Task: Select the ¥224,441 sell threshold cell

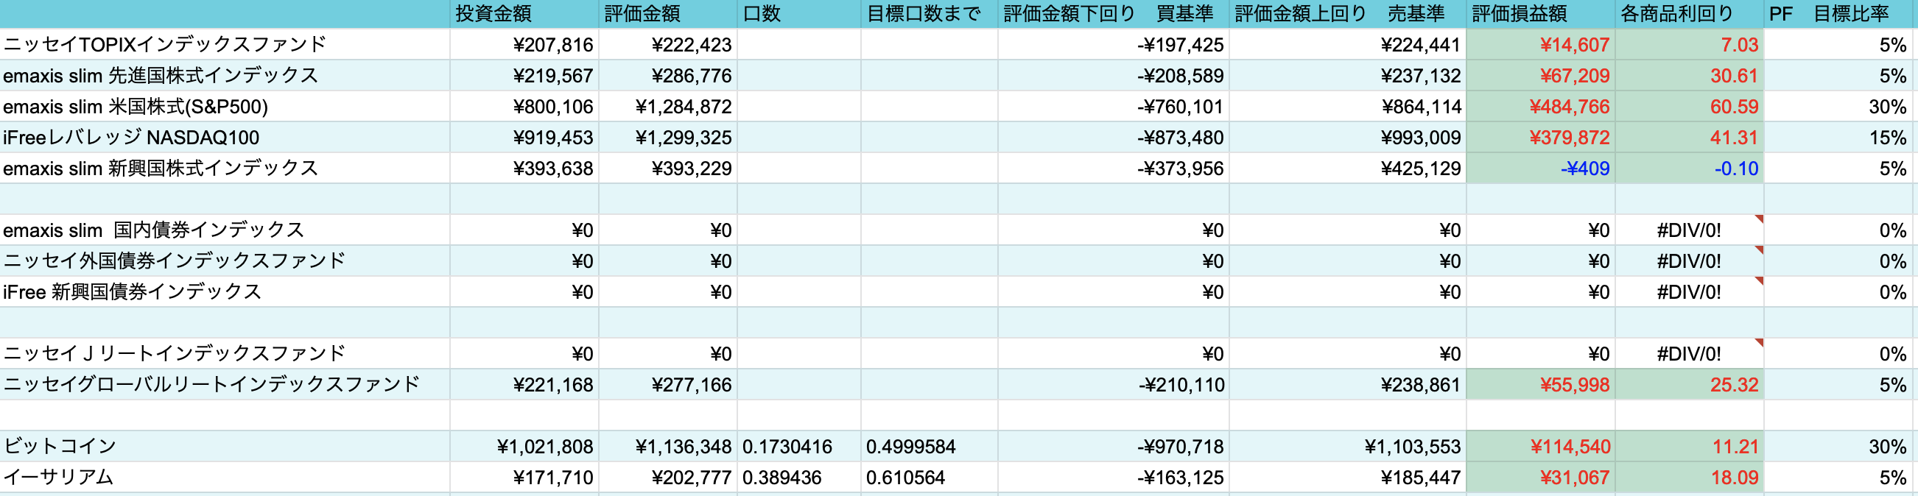Action: click(1348, 45)
